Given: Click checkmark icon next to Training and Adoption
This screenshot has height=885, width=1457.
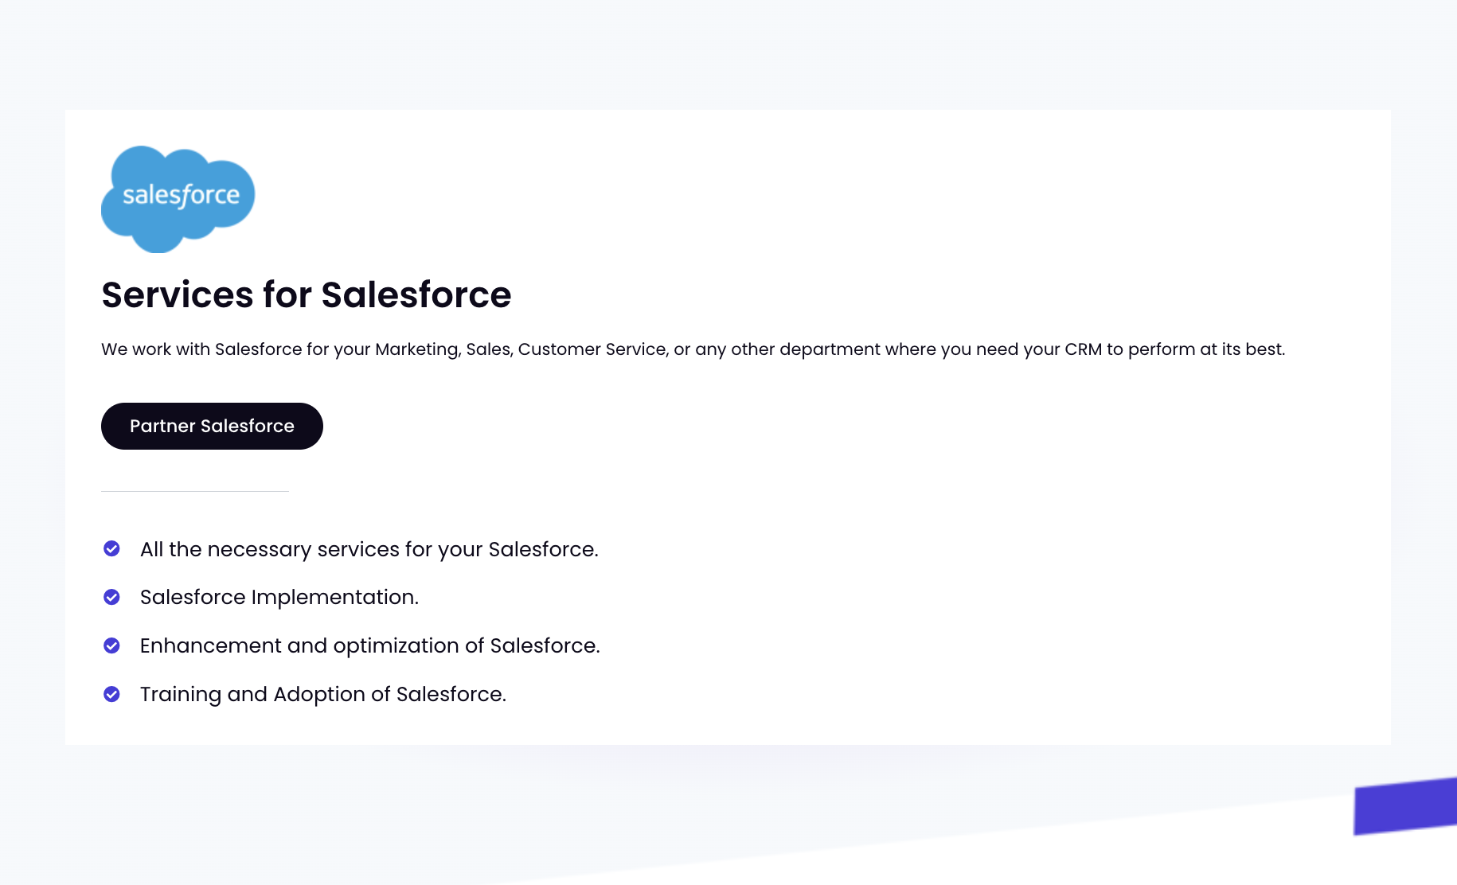Looking at the screenshot, I should [112, 694].
